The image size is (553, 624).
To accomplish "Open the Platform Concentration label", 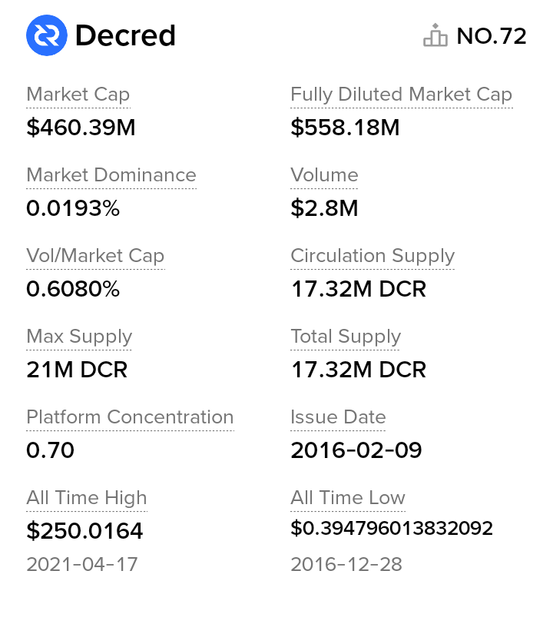I will (x=130, y=417).
